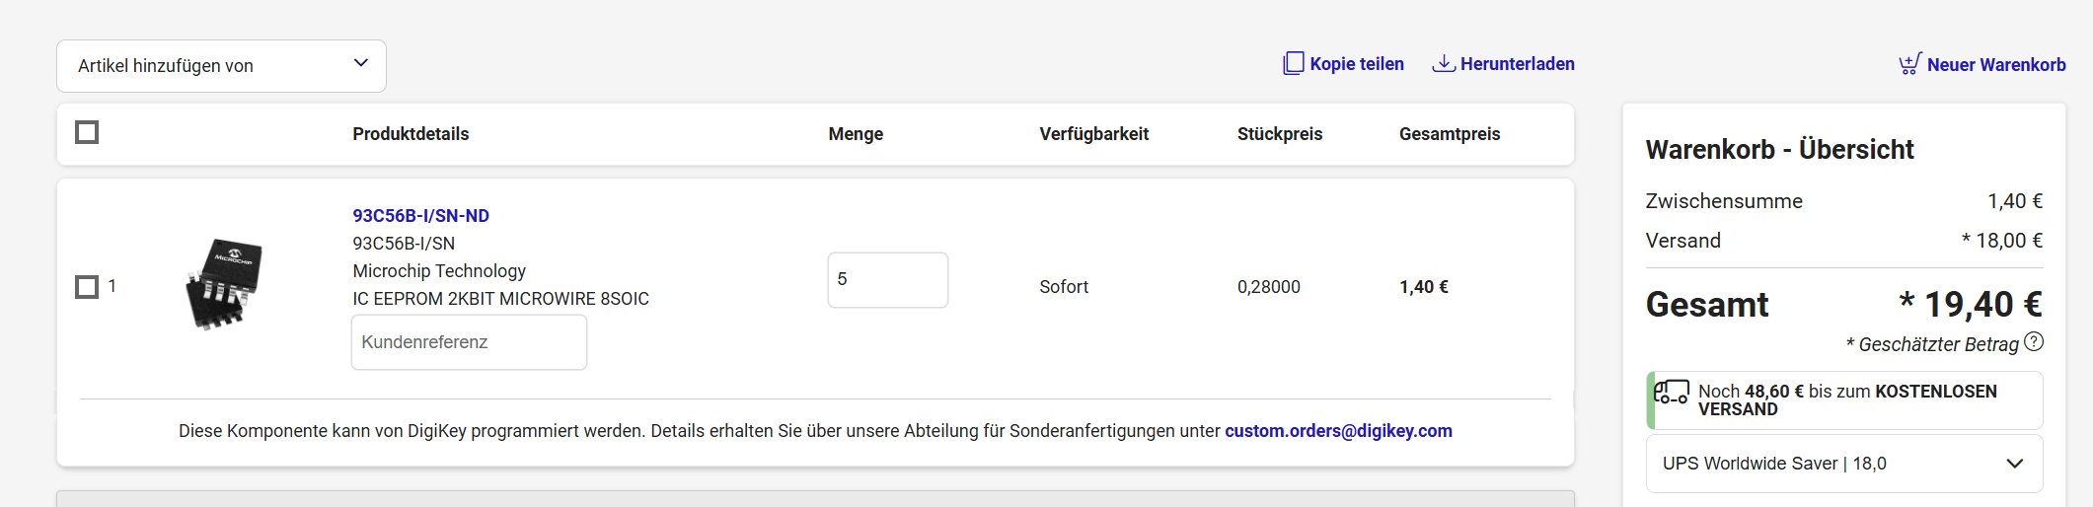Click the Kundenreferenz input field

[469, 342]
